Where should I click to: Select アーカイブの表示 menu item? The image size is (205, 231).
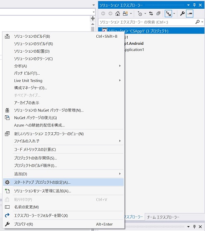point(63,103)
